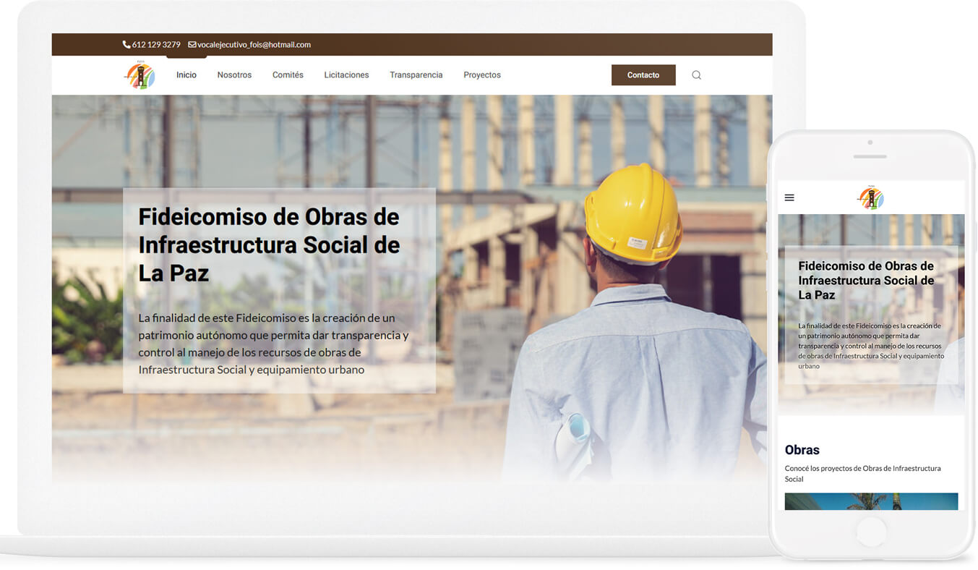
Task: Open the Comités section
Action: pyautogui.click(x=287, y=75)
